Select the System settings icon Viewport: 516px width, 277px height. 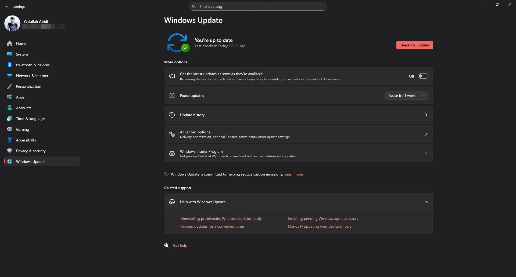pos(10,54)
